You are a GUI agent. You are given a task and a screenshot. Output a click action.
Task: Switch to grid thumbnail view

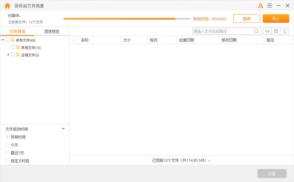(276, 31)
